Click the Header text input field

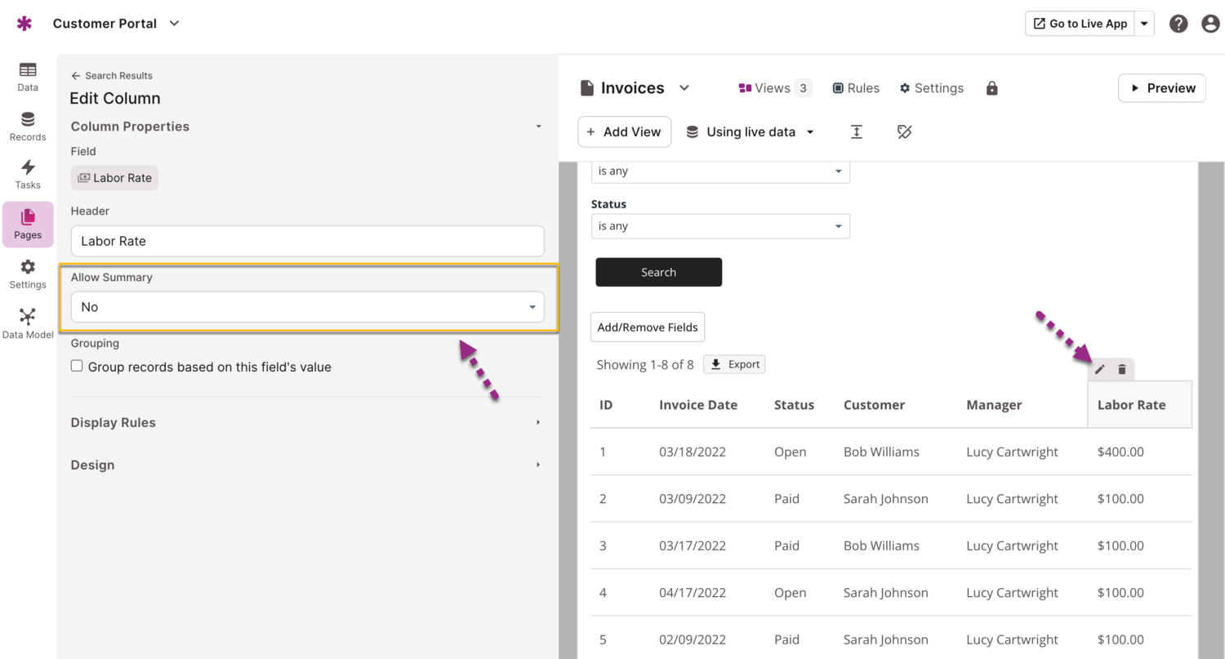(307, 242)
